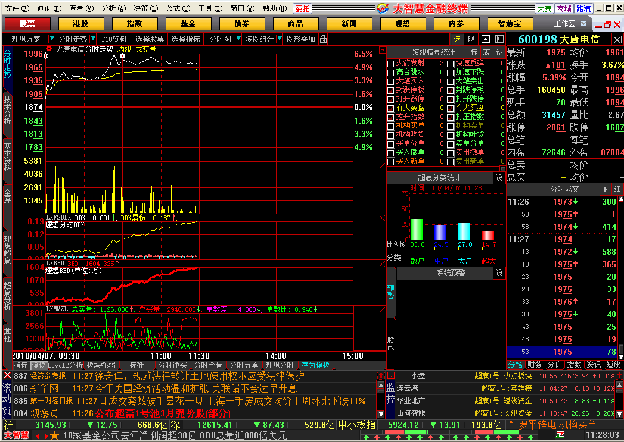Image resolution: width=624 pixels, height=442 pixels.
Task: Close the 理想分时DDX sub-chart
Action: point(382,218)
